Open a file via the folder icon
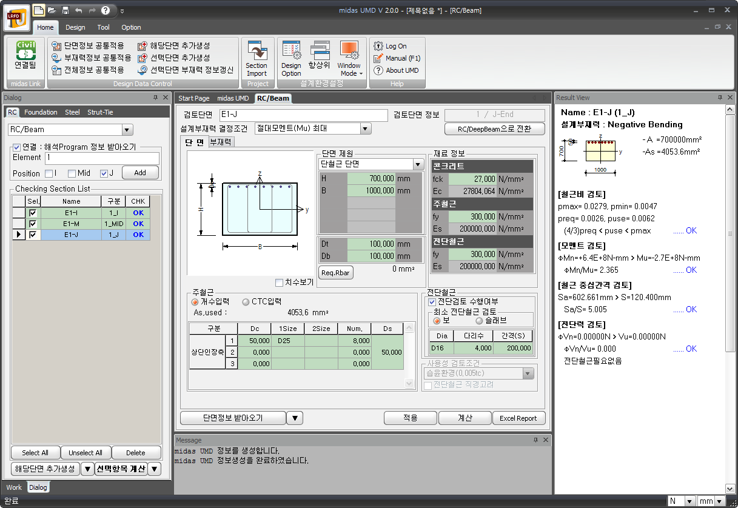This screenshot has height=508, width=738. [x=52, y=10]
